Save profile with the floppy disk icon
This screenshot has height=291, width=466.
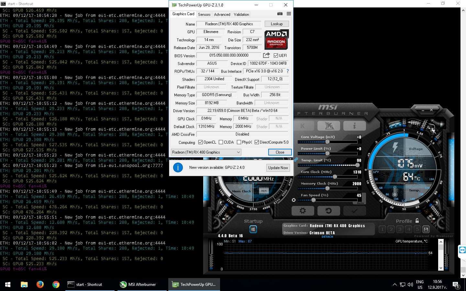coord(426,229)
